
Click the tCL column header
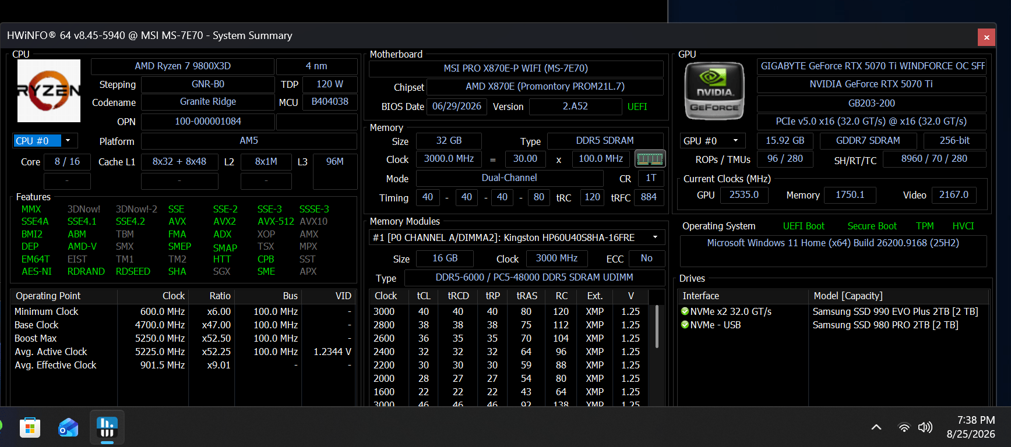[424, 296]
